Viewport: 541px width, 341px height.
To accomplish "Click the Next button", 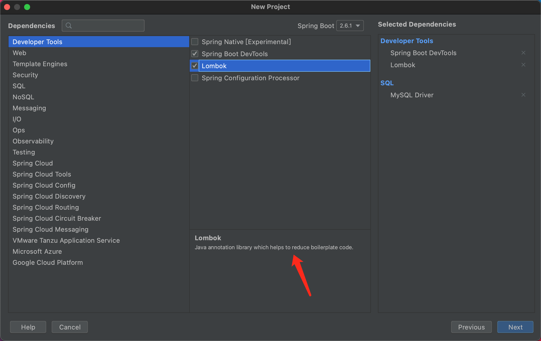I will (515, 327).
